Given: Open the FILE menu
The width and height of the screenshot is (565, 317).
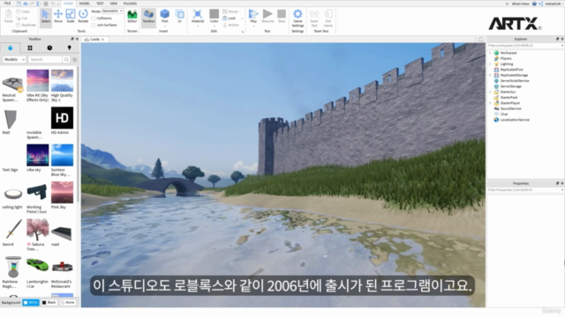Looking at the screenshot, I should click(x=7, y=4).
